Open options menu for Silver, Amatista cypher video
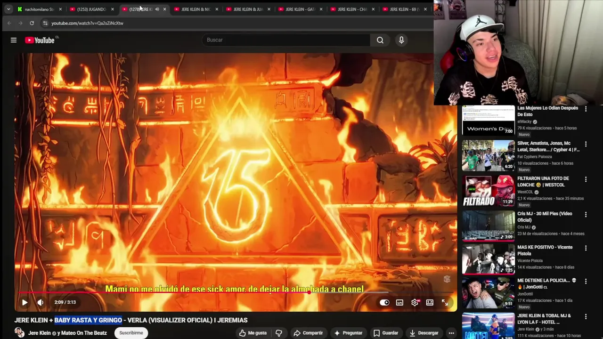Image resolution: width=603 pixels, height=339 pixels. click(x=586, y=144)
